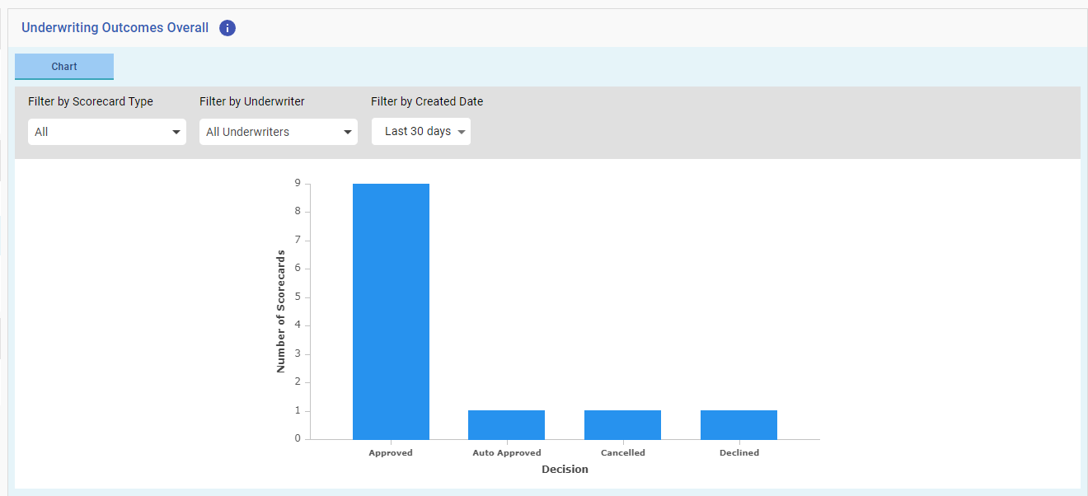1088x496 pixels.
Task: Click the Cancelled axis label
Action: tap(623, 453)
